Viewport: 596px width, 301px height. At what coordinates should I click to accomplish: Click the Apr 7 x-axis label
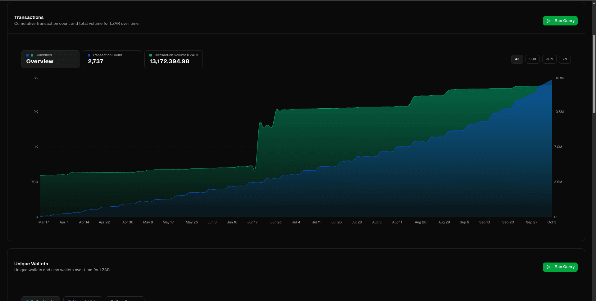64,222
